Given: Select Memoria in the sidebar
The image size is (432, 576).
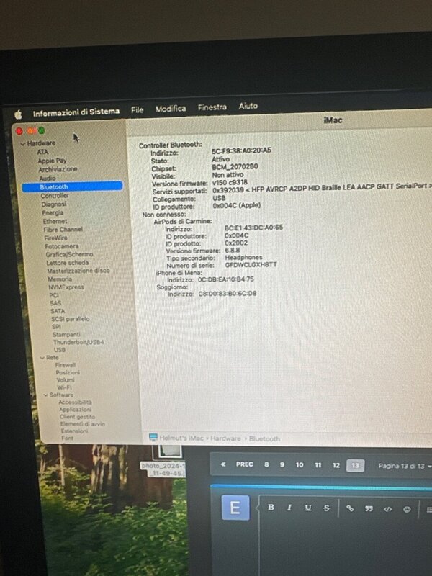Looking at the screenshot, I should 60,279.
